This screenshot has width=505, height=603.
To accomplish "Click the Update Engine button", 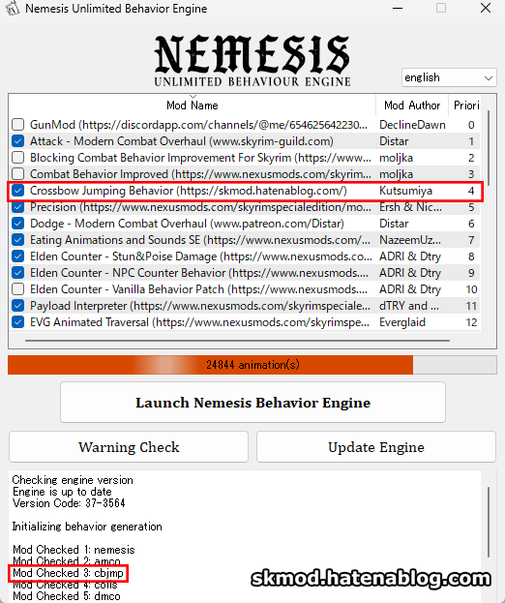I will tap(376, 447).
